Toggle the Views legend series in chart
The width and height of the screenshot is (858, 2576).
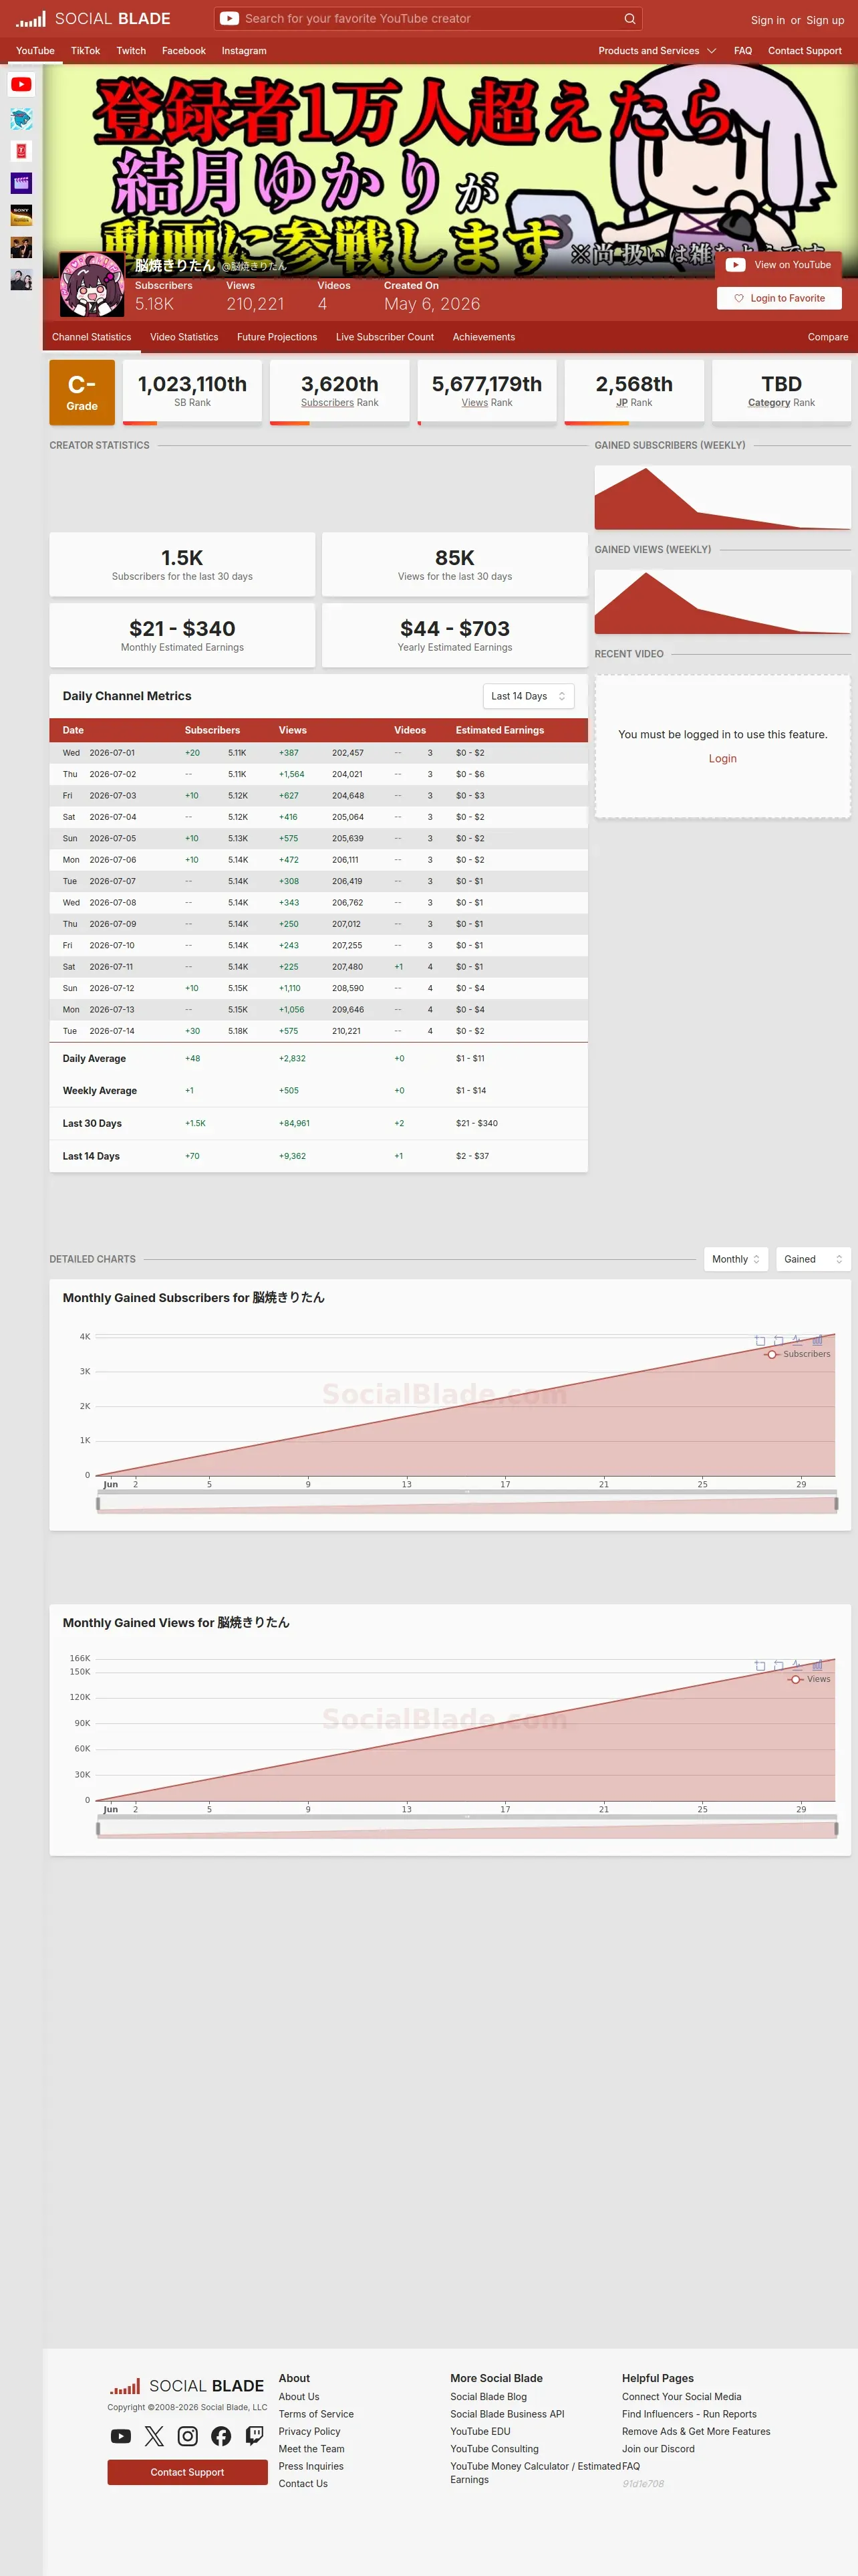point(810,1679)
